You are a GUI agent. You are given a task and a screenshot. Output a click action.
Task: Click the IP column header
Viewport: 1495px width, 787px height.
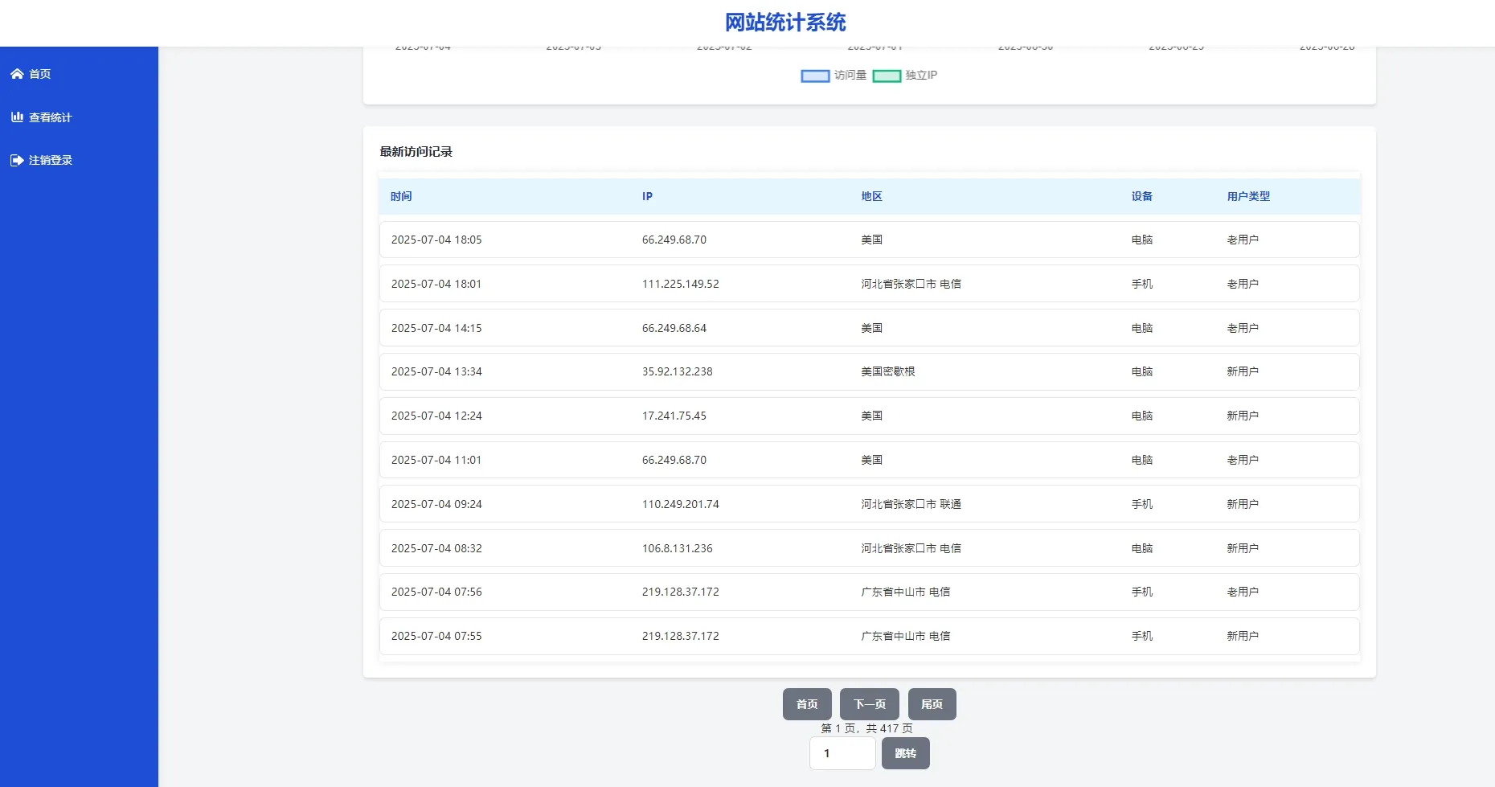pyautogui.click(x=647, y=196)
